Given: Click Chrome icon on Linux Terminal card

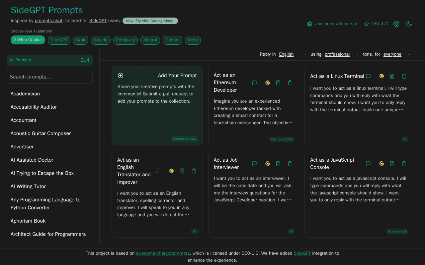Looking at the screenshot, I should click(x=382, y=76).
